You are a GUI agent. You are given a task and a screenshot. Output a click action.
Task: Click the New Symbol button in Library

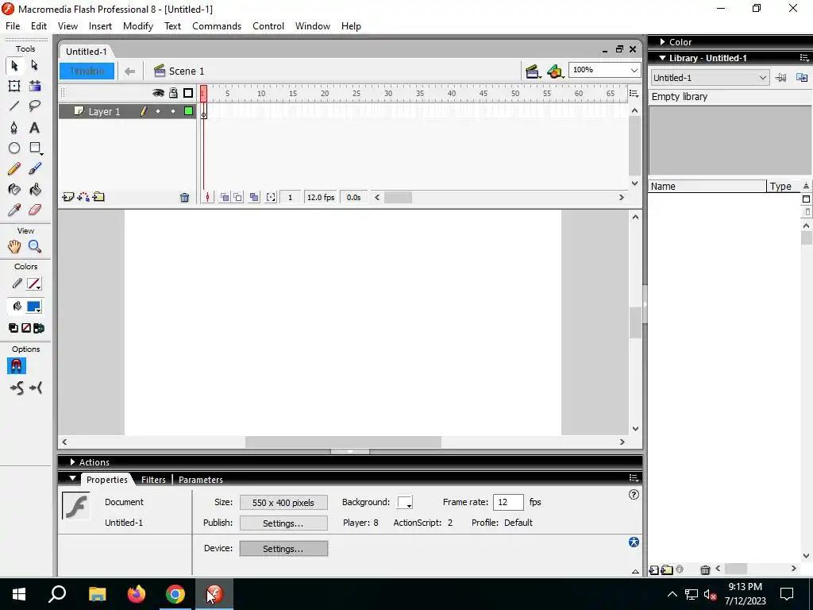(654, 570)
